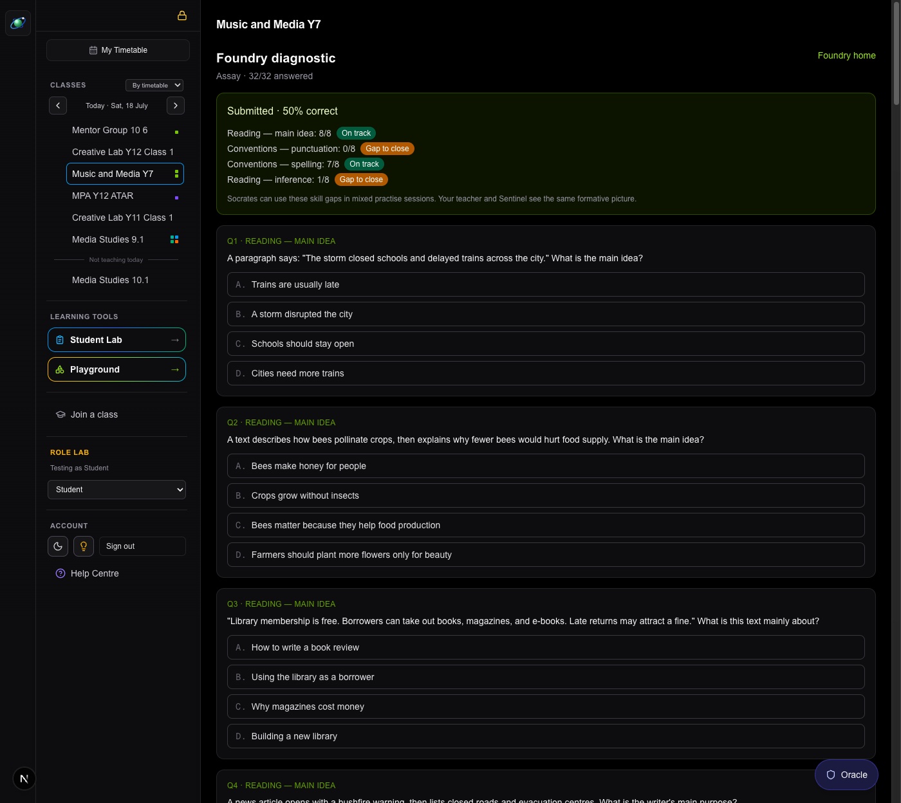Click the page vertical scrollbar
901x803 pixels.
(896, 55)
